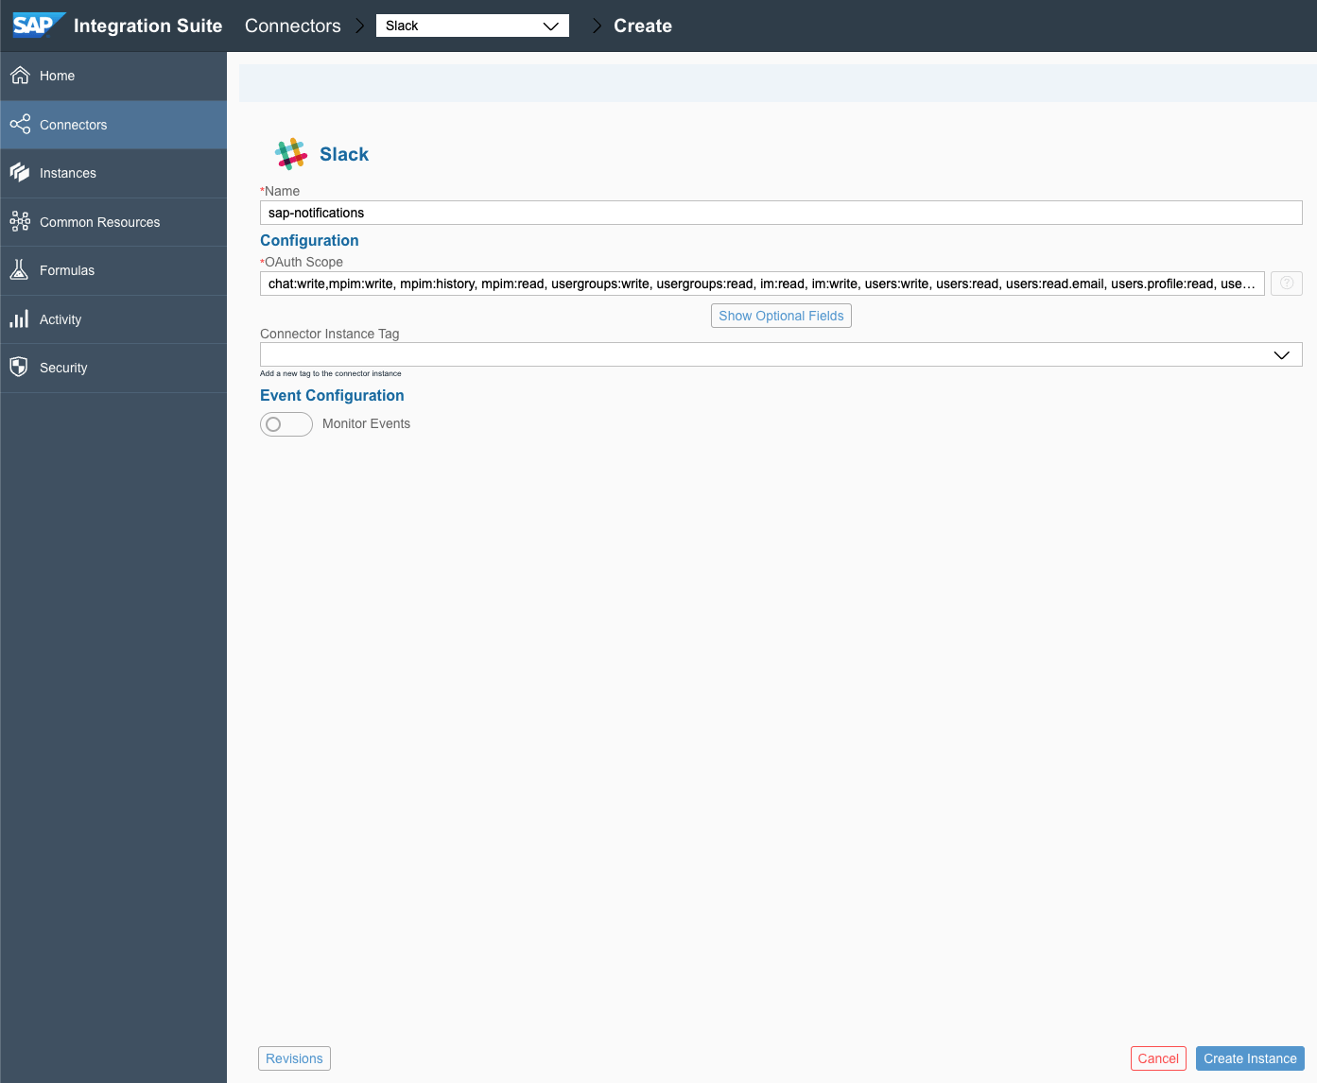Click the Show Optional Fields button
The image size is (1317, 1083).
[781, 316]
